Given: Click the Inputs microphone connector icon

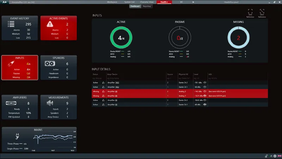Looking at the screenshot, I should tap(11, 63).
